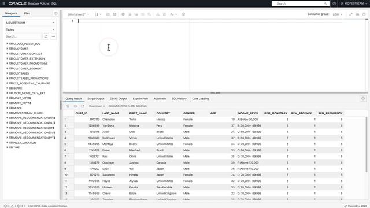Open the Download dropdown in results
The height and width of the screenshot is (208, 370).
click(97, 106)
